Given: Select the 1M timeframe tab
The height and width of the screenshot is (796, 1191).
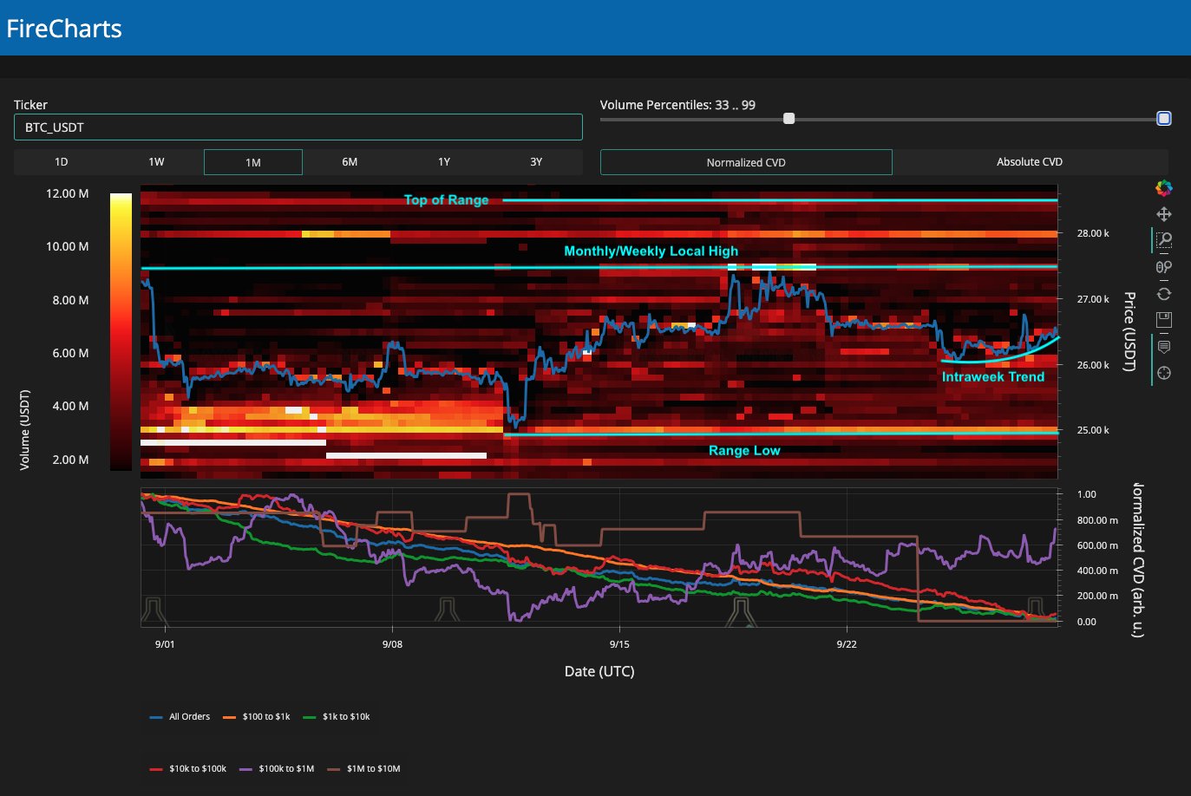Looking at the screenshot, I should [253, 162].
